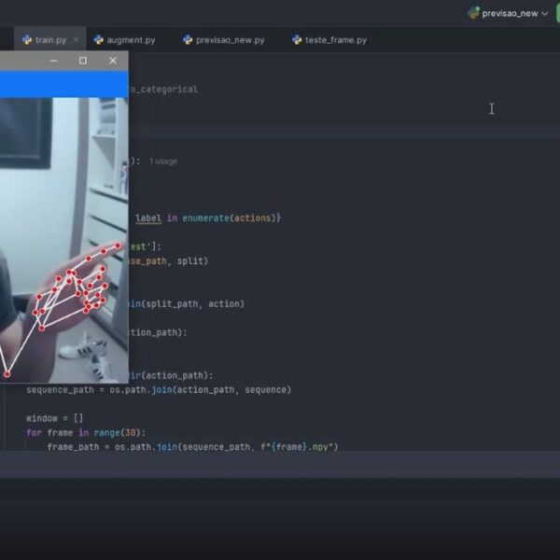Close the webcam hand-tracking window
Image resolution: width=560 pixels, height=560 pixels.
click(113, 61)
